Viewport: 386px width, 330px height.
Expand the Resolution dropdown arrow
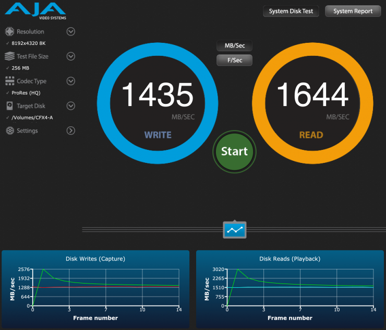[71, 32]
